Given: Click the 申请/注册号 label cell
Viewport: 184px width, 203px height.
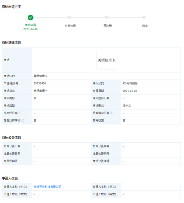Looking at the screenshot, I should pyautogui.click(x=17, y=83).
